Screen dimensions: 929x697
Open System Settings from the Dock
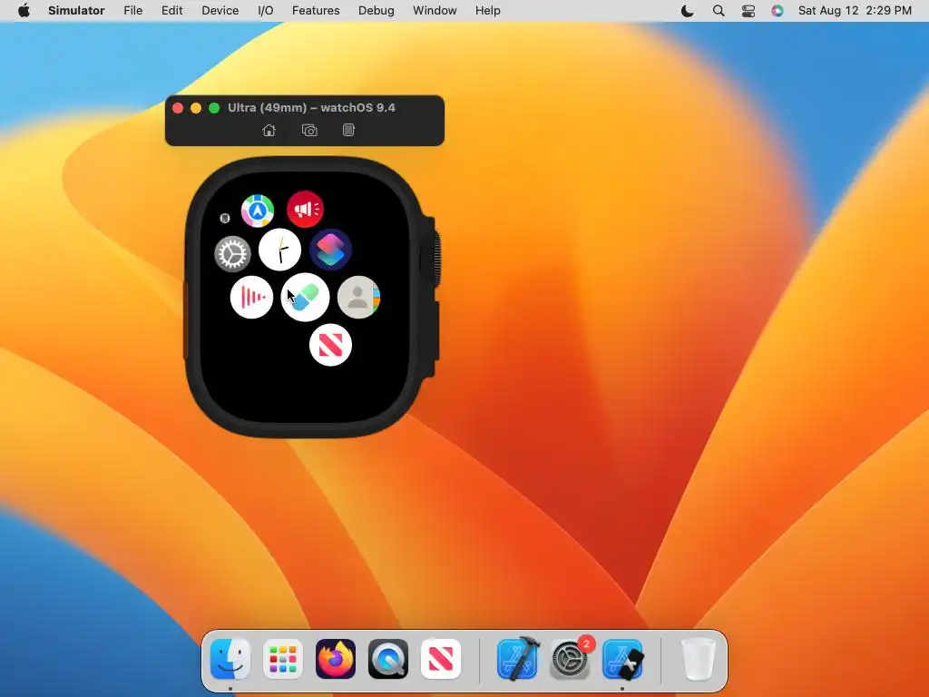point(570,659)
